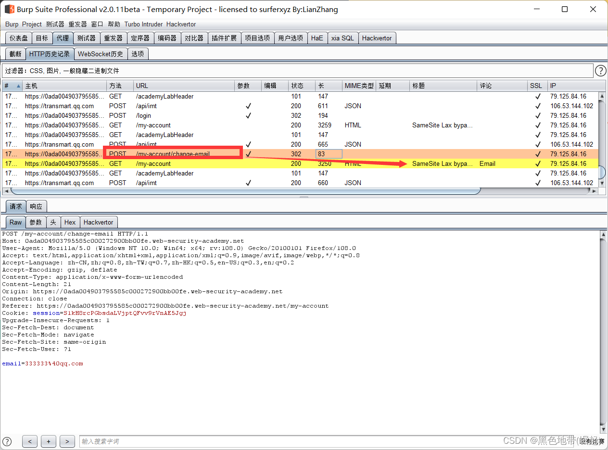Open the 窗口 menu
Image resolution: width=608 pixels, height=450 pixels.
click(97, 24)
